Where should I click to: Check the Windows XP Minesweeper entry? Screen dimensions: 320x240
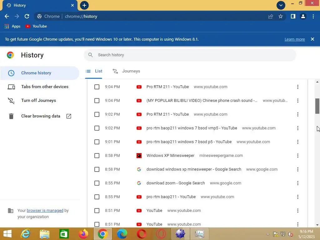[x=97, y=156]
